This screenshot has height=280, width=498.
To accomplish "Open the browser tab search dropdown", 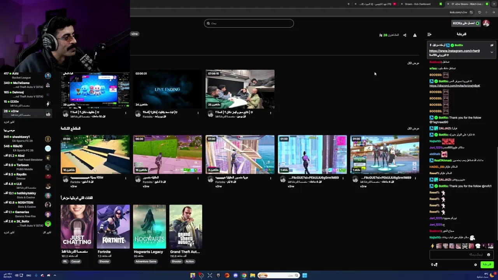I will (x=494, y=4).
